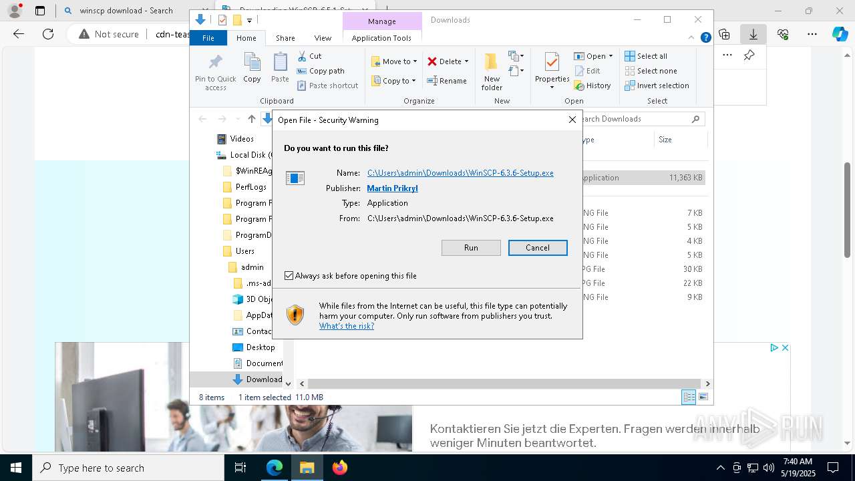Click Paste shortcut in ribbon
The height and width of the screenshot is (481, 855).
point(328,86)
